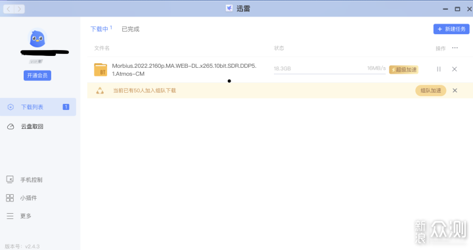
Task: Click the 当前已有50人加入组队下载 message
Action: point(145,91)
